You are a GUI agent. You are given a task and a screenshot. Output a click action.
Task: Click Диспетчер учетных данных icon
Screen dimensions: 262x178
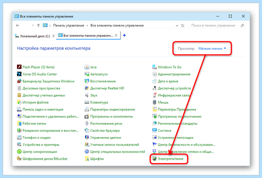coord(19,95)
